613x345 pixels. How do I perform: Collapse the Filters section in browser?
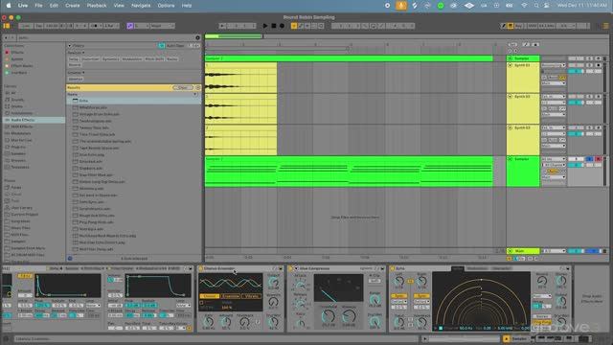coord(70,46)
